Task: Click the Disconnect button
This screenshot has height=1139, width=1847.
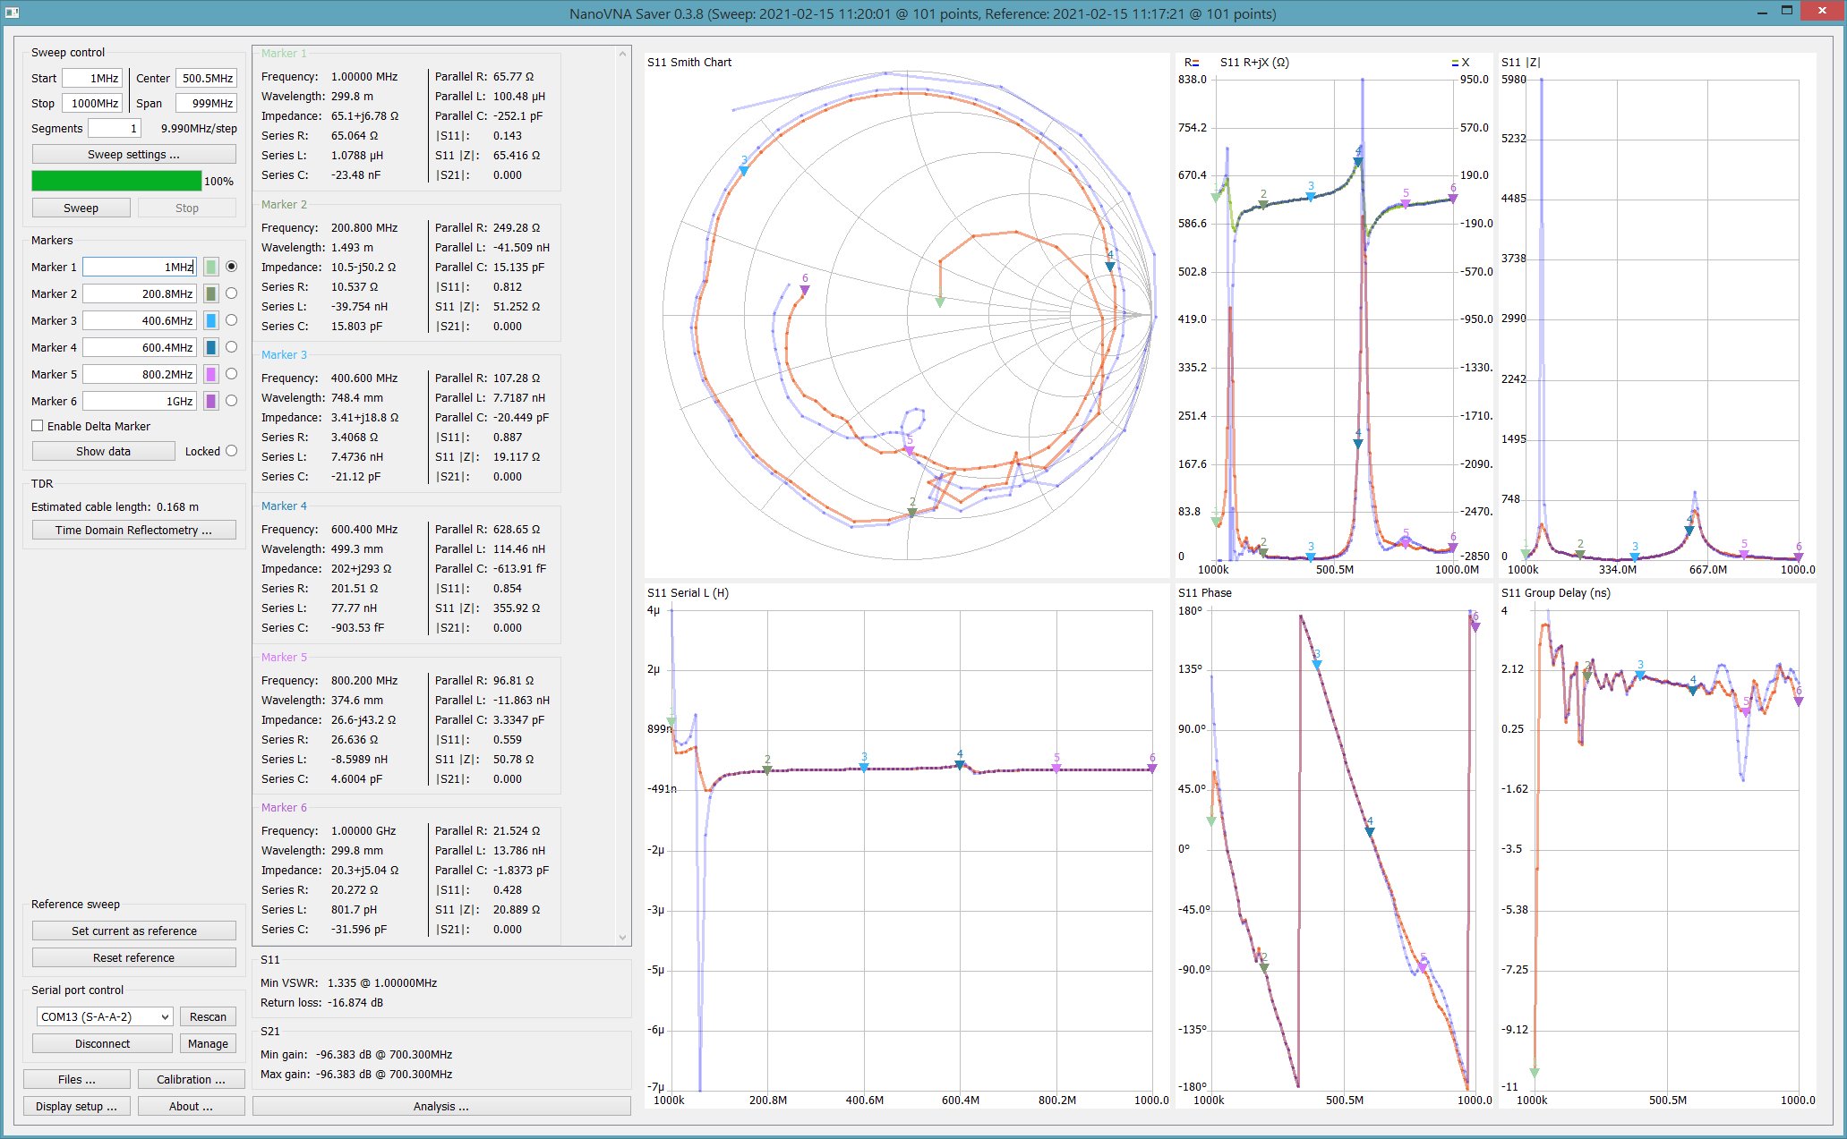Action: point(102,1043)
